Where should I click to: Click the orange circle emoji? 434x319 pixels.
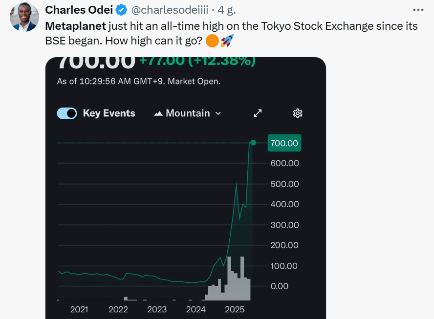tap(212, 41)
